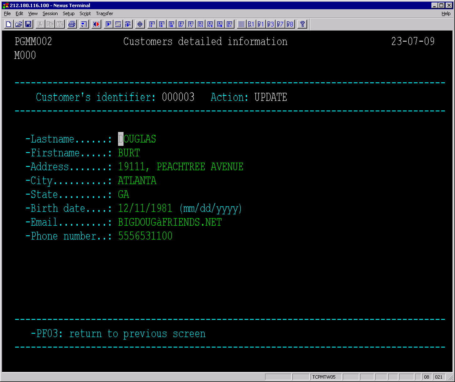Click the Firstname field containing BURT

(129, 153)
